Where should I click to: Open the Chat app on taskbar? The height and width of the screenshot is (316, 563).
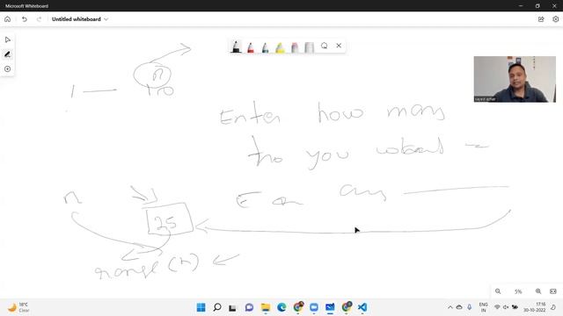(x=249, y=307)
